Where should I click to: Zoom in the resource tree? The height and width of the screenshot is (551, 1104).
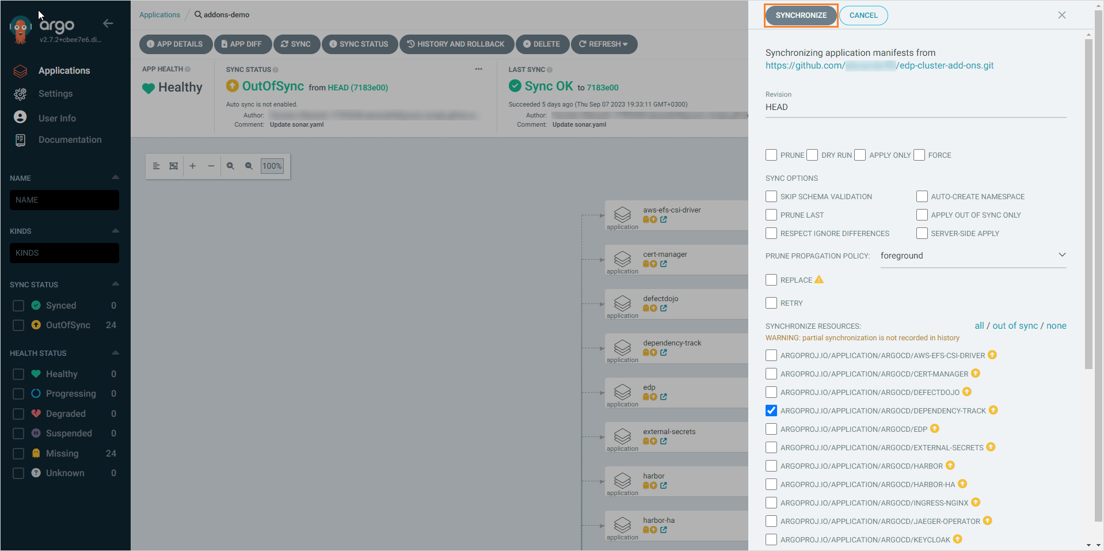230,166
